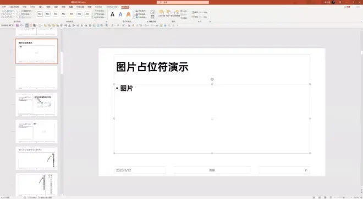The height and width of the screenshot is (199, 363).
Task: Open the Text Outline dropdown
Action: tap(141, 14)
